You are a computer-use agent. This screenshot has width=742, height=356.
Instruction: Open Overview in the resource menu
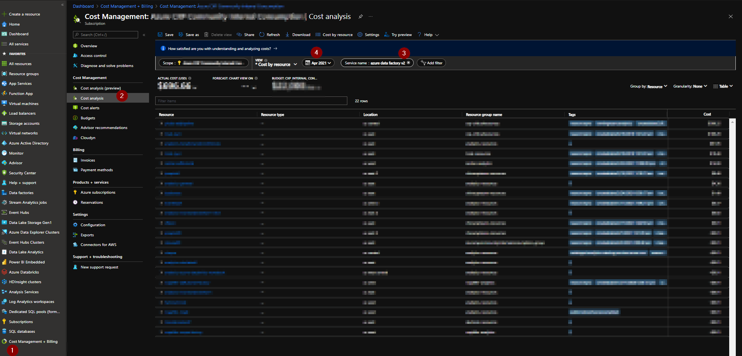pyautogui.click(x=89, y=46)
